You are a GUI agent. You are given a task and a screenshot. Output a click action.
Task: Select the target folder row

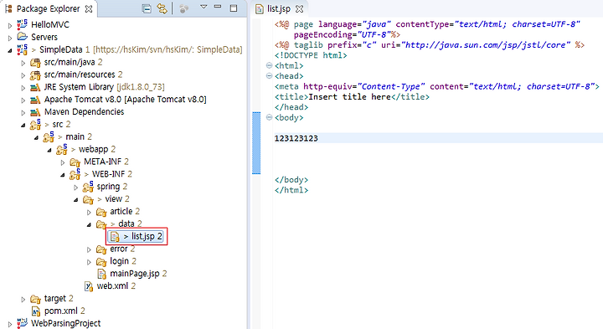55,298
